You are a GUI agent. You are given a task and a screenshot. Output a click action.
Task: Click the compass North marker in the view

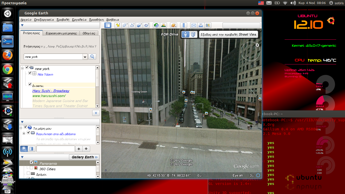click(257, 45)
